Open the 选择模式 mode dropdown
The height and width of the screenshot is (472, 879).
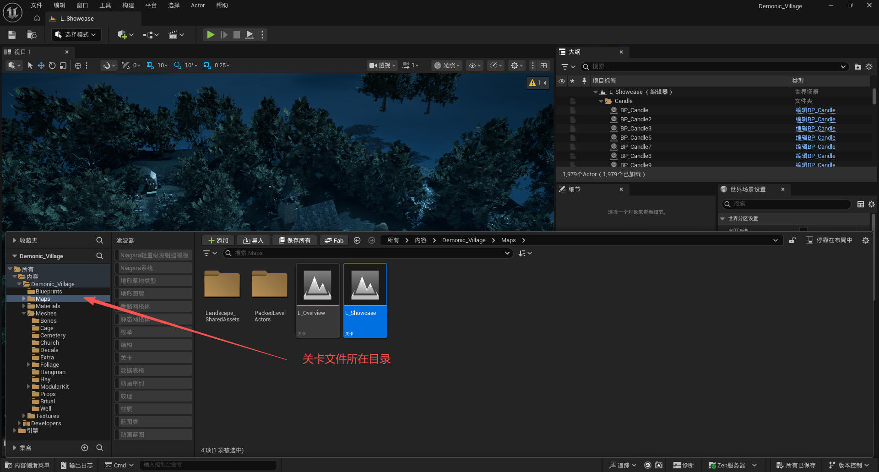(76, 35)
